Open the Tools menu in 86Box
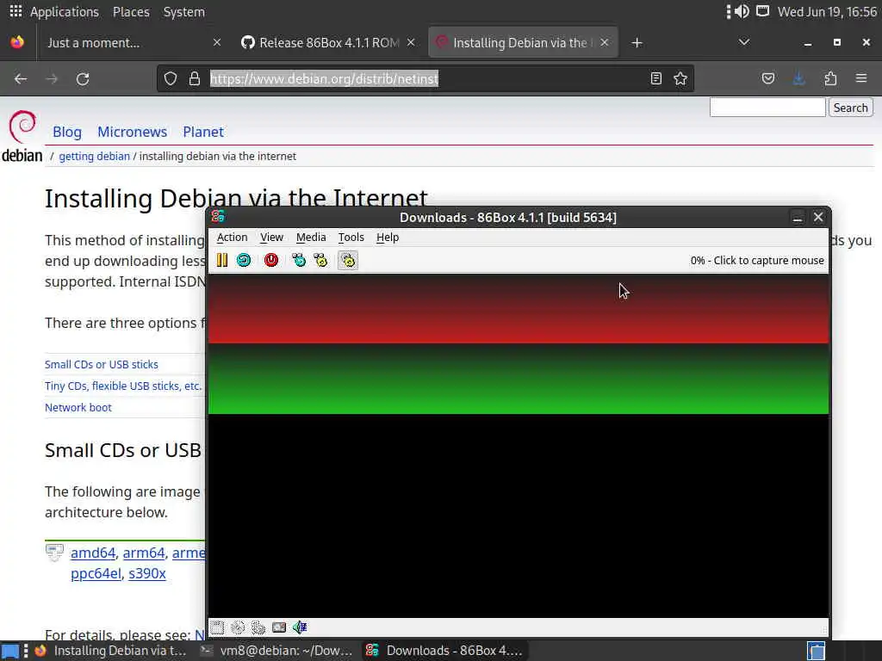 click(351, 238)
